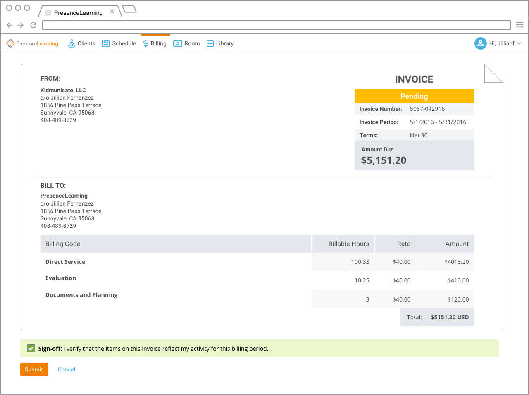Screen dimensions: 529x395
Task: Click the Clients person icon
Action: point(71,43)
